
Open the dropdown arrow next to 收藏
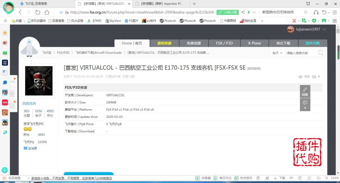pyautogui.click(x=24, y=21)
